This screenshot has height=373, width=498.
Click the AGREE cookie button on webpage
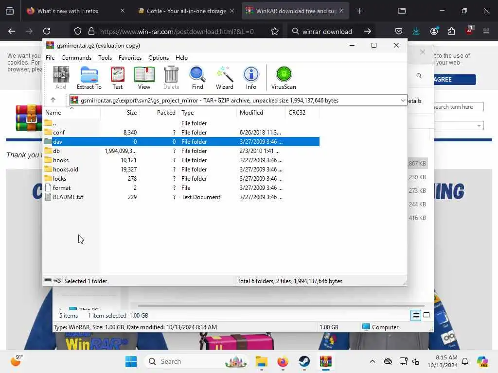(455, 79)
